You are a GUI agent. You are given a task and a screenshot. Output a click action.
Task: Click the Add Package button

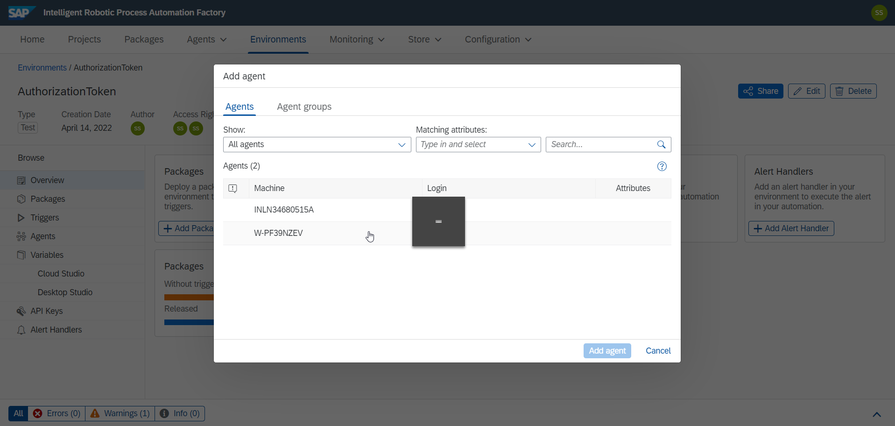(x=187, y=228)
